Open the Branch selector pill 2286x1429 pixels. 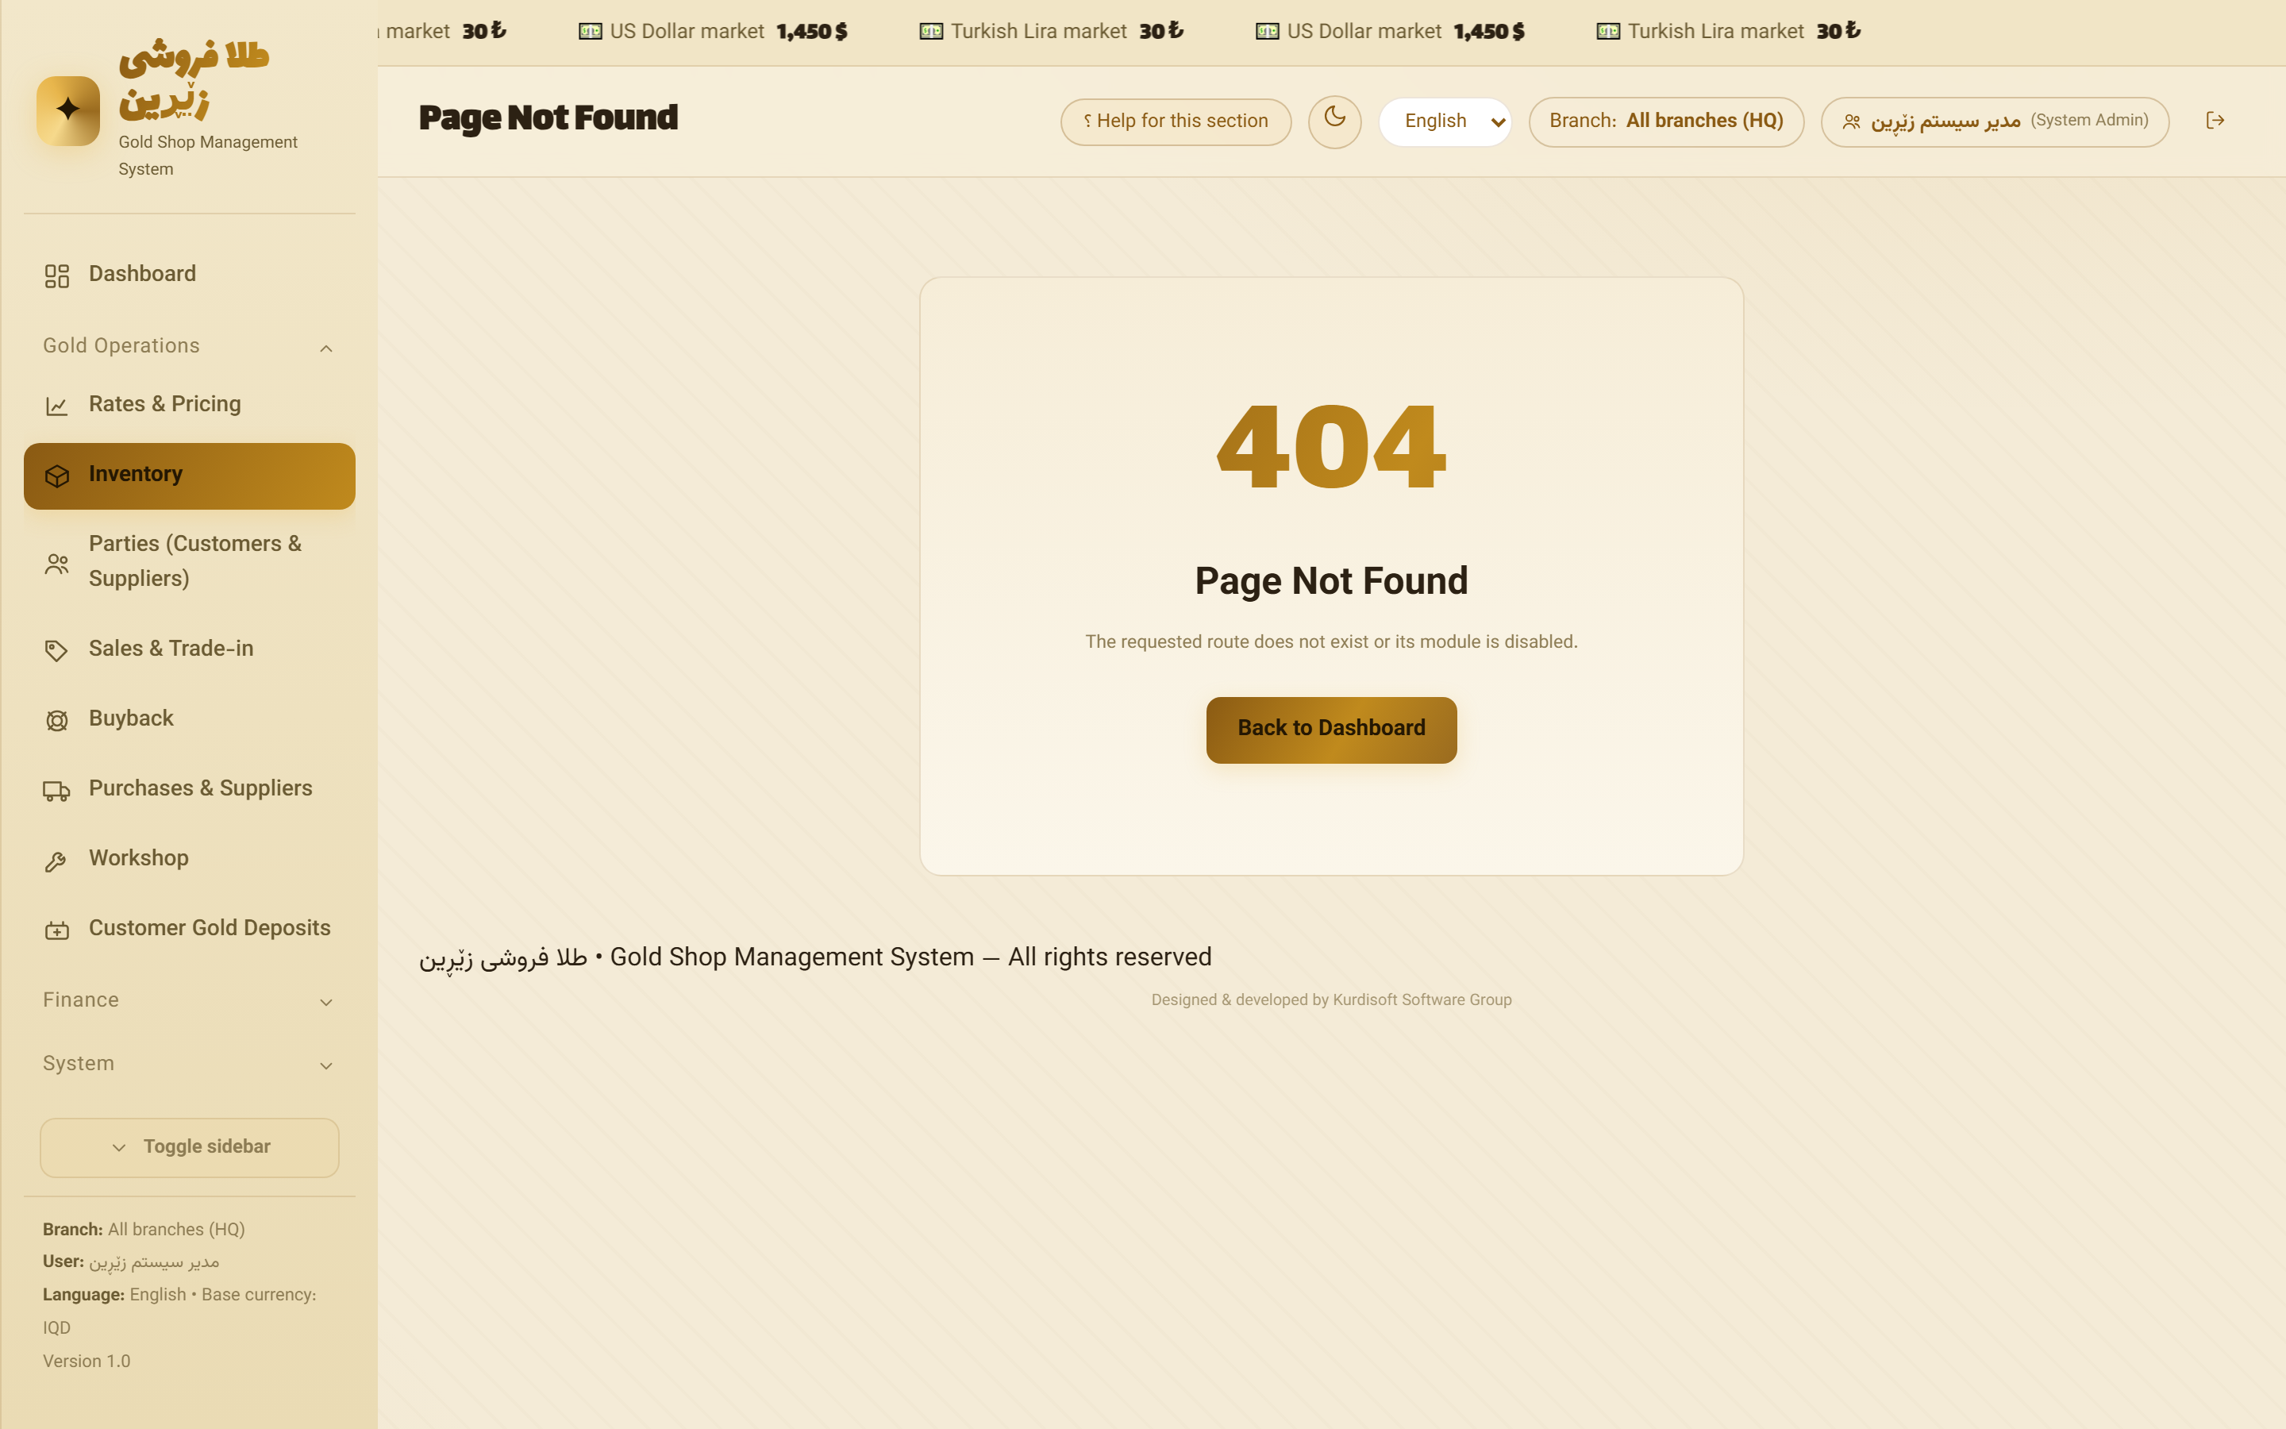pos(1666,121)
